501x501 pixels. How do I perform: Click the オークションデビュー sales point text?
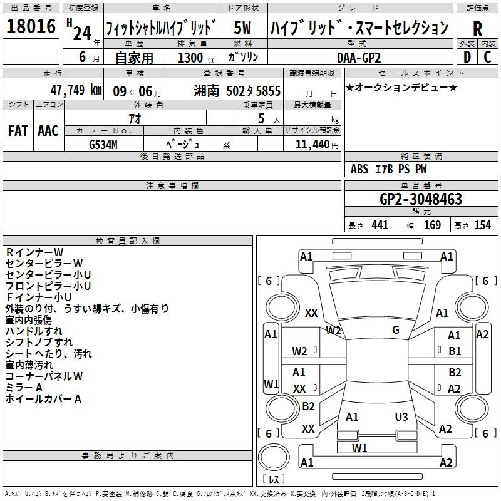[x=401, y=87]
